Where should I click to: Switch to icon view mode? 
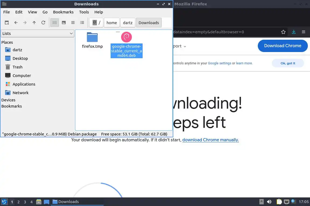pyautogui.click(x=55, y=23)
